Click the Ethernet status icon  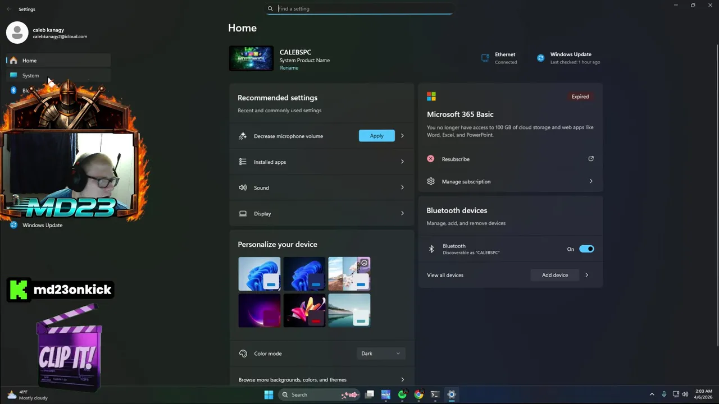tap(485, 58)
